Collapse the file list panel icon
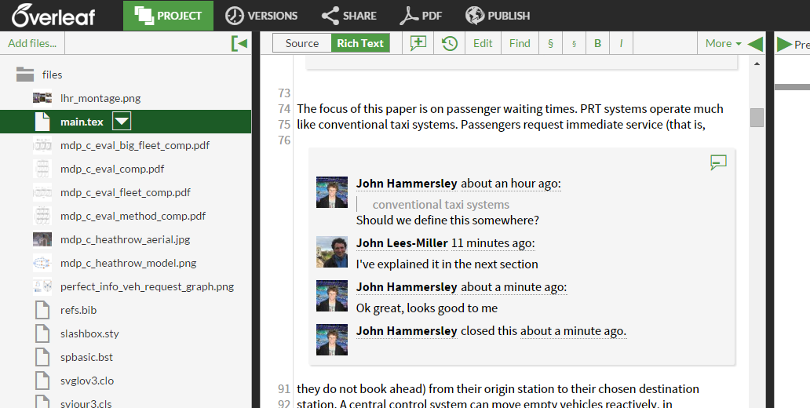The image size is (810, 408). [239, 43]
